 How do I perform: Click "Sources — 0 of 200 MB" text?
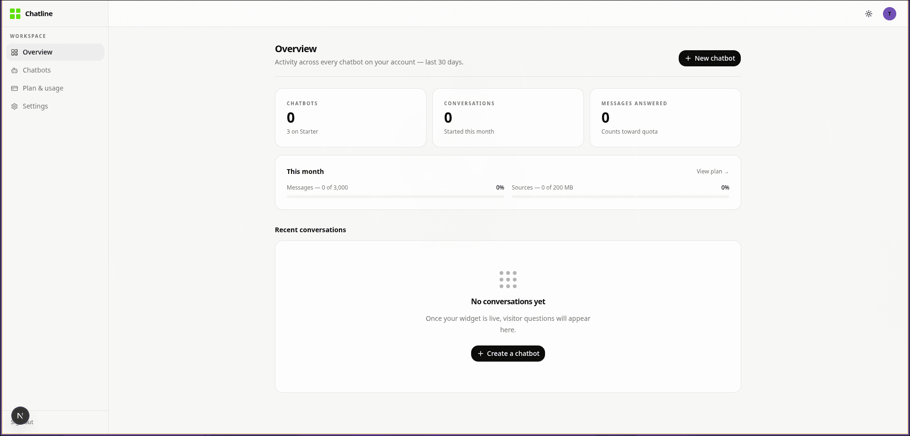[x=542, y=188]
